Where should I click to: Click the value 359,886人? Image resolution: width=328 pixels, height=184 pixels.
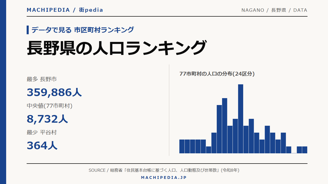(54, 92)
